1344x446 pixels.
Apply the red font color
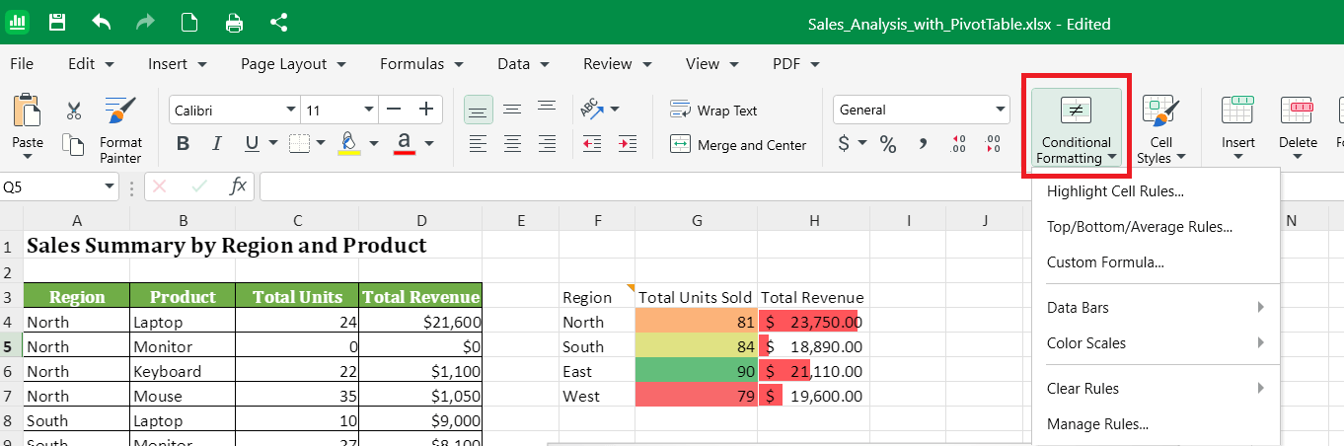pyautogui.click(x=403, y=144)
